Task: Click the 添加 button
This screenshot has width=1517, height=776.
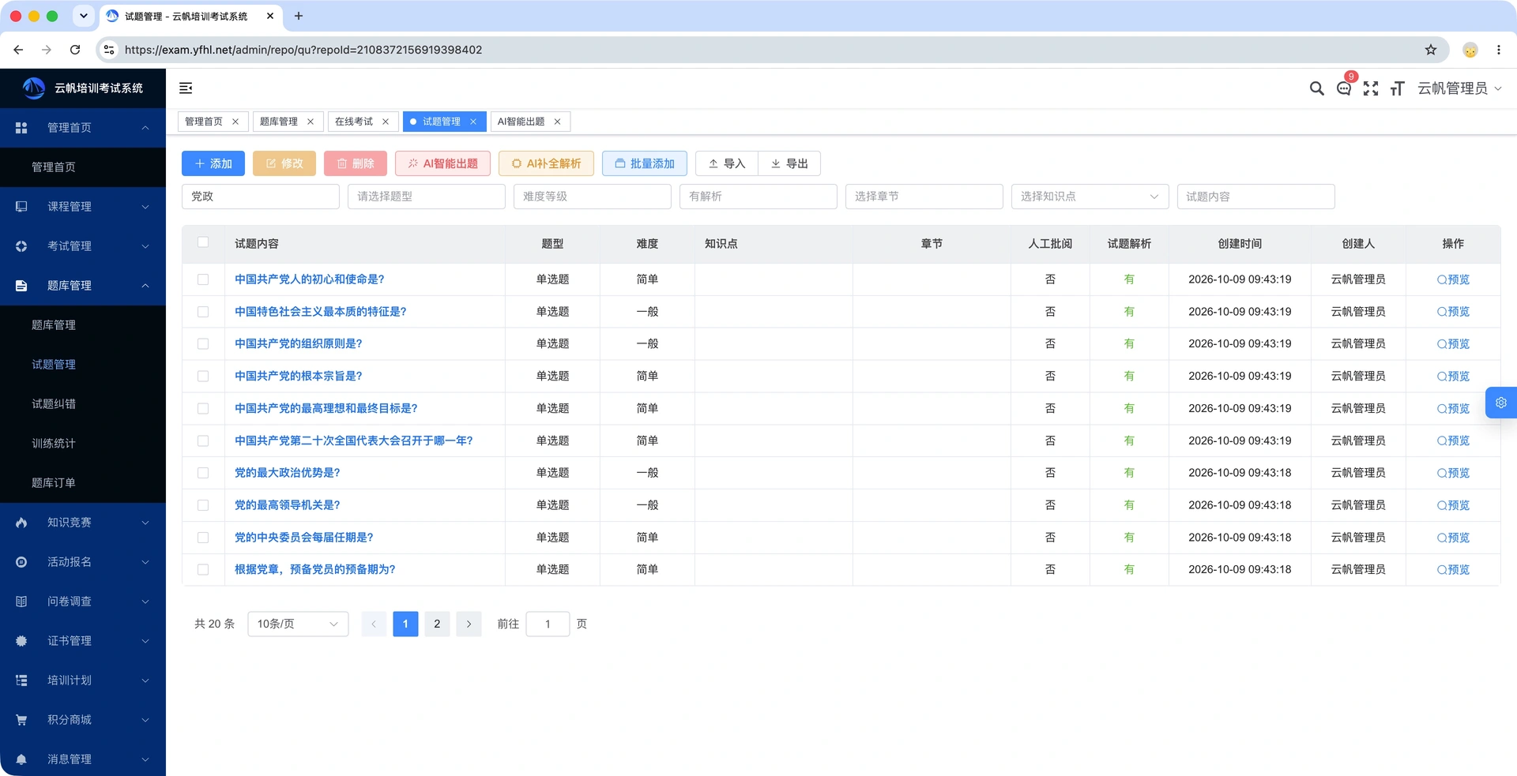Action: 213,163
